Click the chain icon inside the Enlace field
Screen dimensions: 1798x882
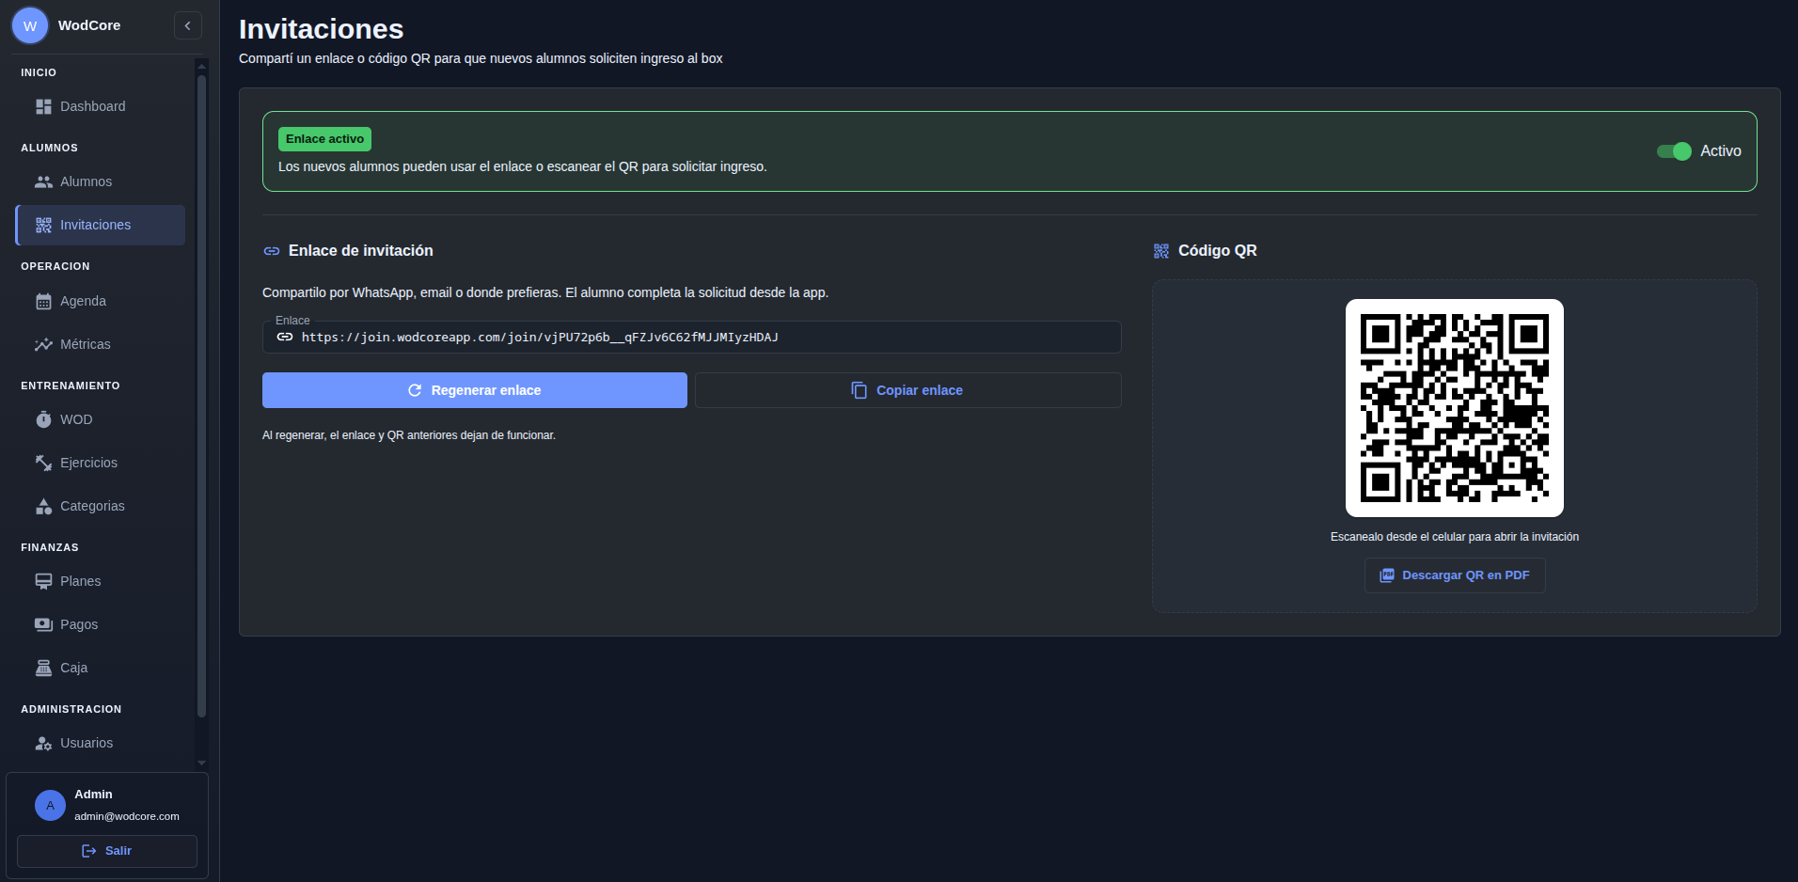tap(285, 337)
